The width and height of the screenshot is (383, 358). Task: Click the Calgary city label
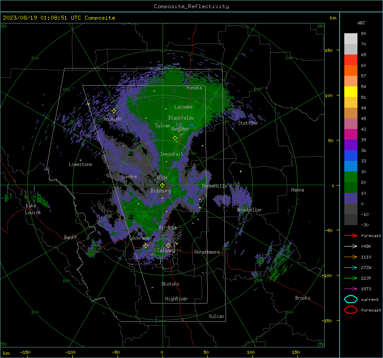pyautogui.click(x=166, y=250)
